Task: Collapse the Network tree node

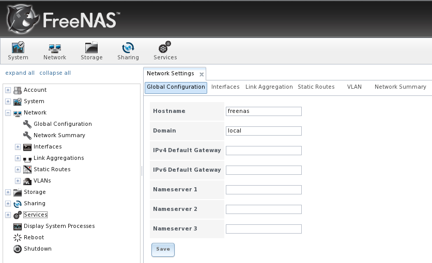Action: 8,112
